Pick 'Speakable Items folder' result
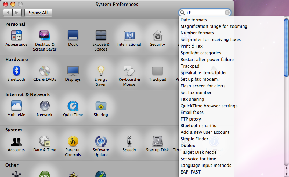The height and width of the screenshot is (177, 289). point(204,72)
